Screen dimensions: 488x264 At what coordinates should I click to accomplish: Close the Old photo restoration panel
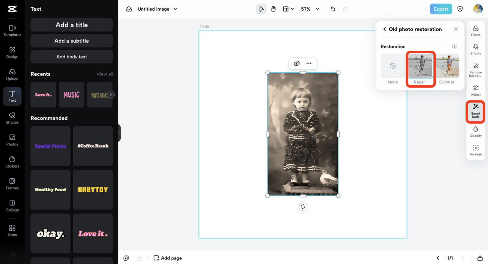pos(456,29)
